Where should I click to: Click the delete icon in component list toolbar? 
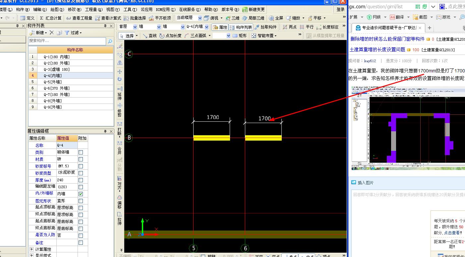tap(51, 32)
